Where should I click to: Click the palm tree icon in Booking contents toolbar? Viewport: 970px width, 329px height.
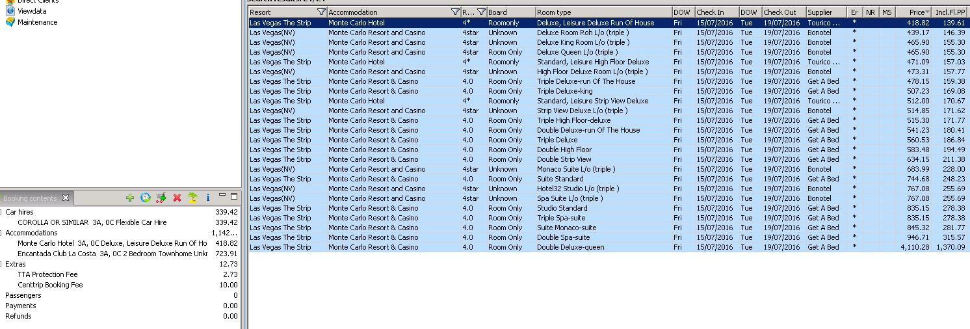click(x=192, y=198)
